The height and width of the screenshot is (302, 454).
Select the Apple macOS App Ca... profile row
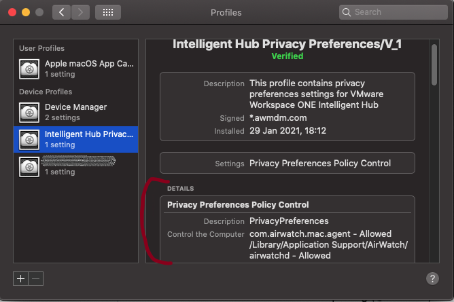[x=76, y=69]
